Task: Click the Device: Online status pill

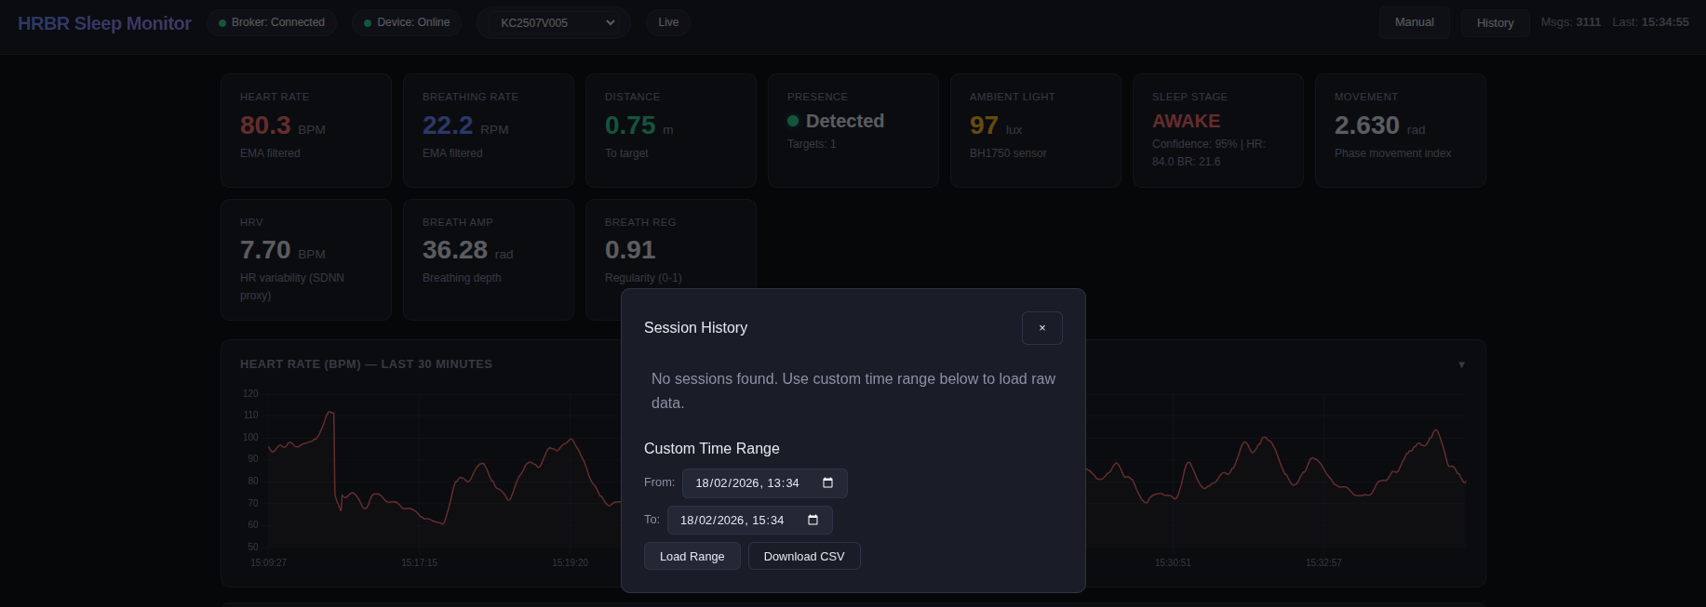Action: (407, 22)
